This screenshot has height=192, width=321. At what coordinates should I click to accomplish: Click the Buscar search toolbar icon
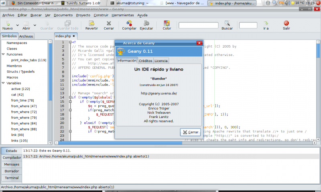pos(227,25)
